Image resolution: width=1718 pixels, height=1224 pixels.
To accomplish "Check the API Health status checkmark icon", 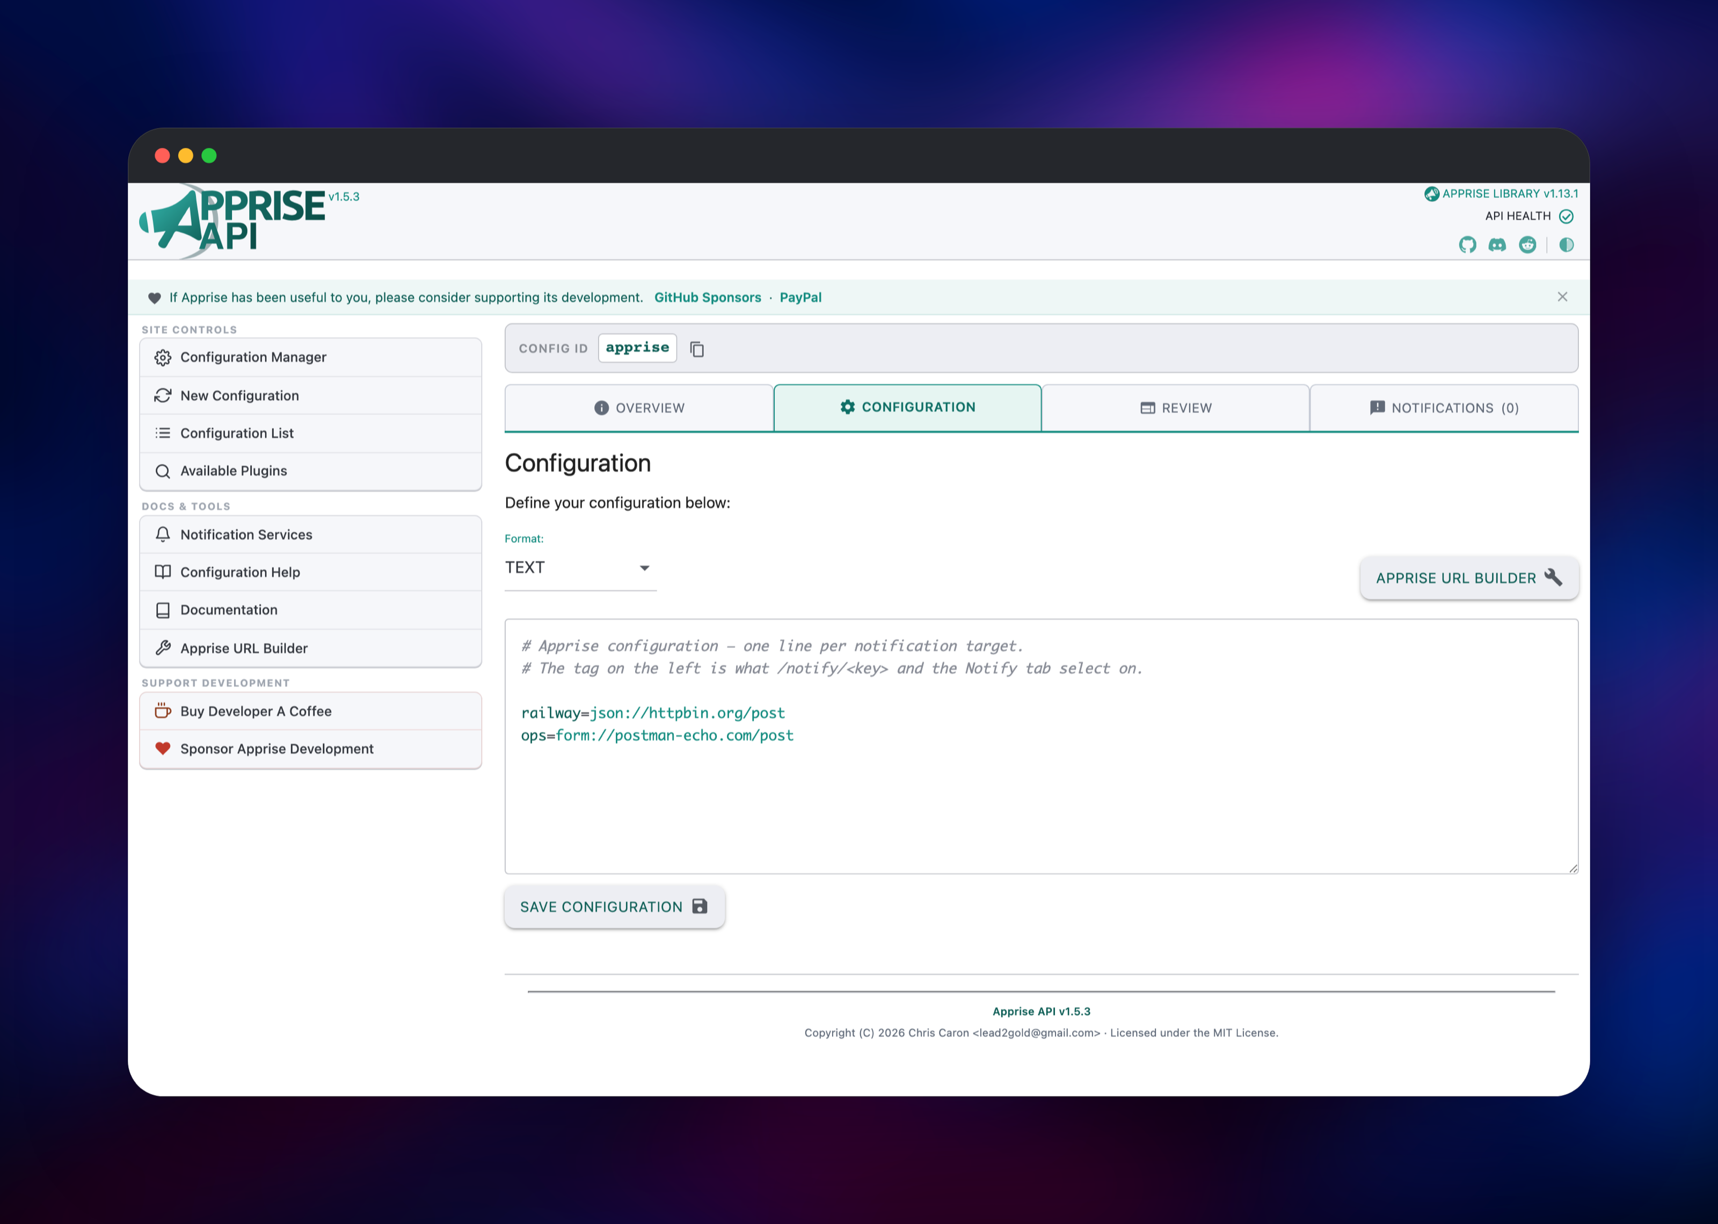I will [x=1567, y=216].
